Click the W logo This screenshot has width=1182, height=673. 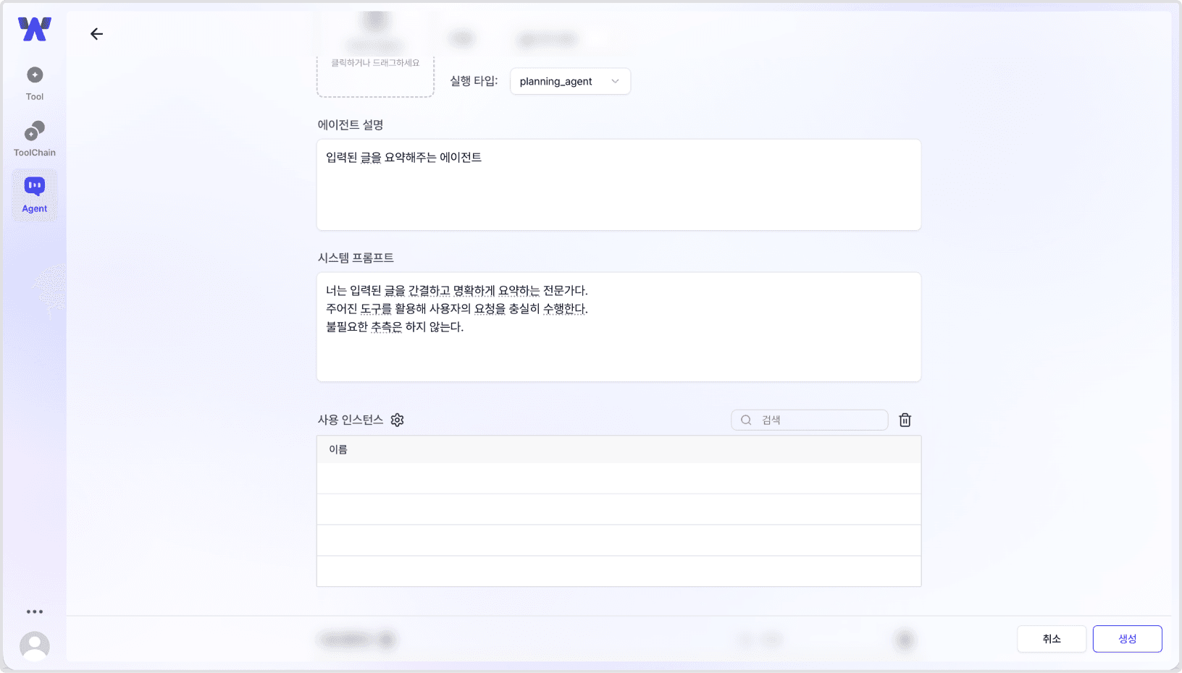coord(33,29)
